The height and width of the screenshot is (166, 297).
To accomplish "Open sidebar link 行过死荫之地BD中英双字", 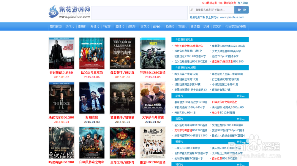I will click(x=189, y=46).
